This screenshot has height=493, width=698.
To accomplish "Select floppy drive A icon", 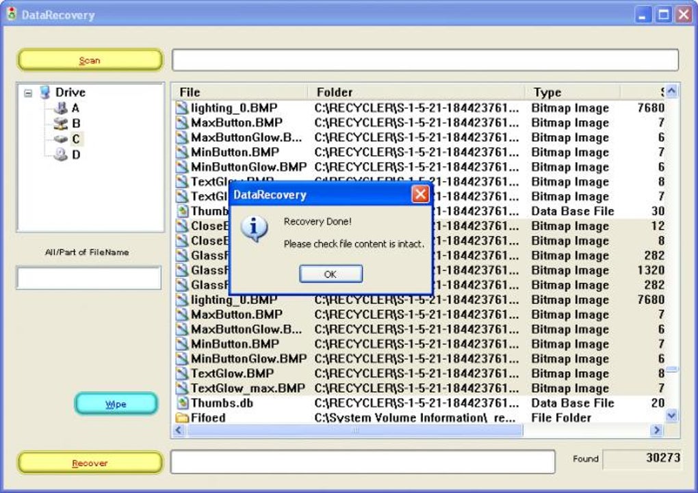I will [x=60, y=108].
